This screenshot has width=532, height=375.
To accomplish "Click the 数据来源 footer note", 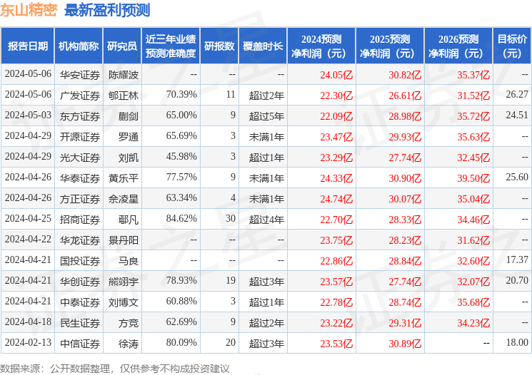I will pyautogui.click(x=115, y=369).
